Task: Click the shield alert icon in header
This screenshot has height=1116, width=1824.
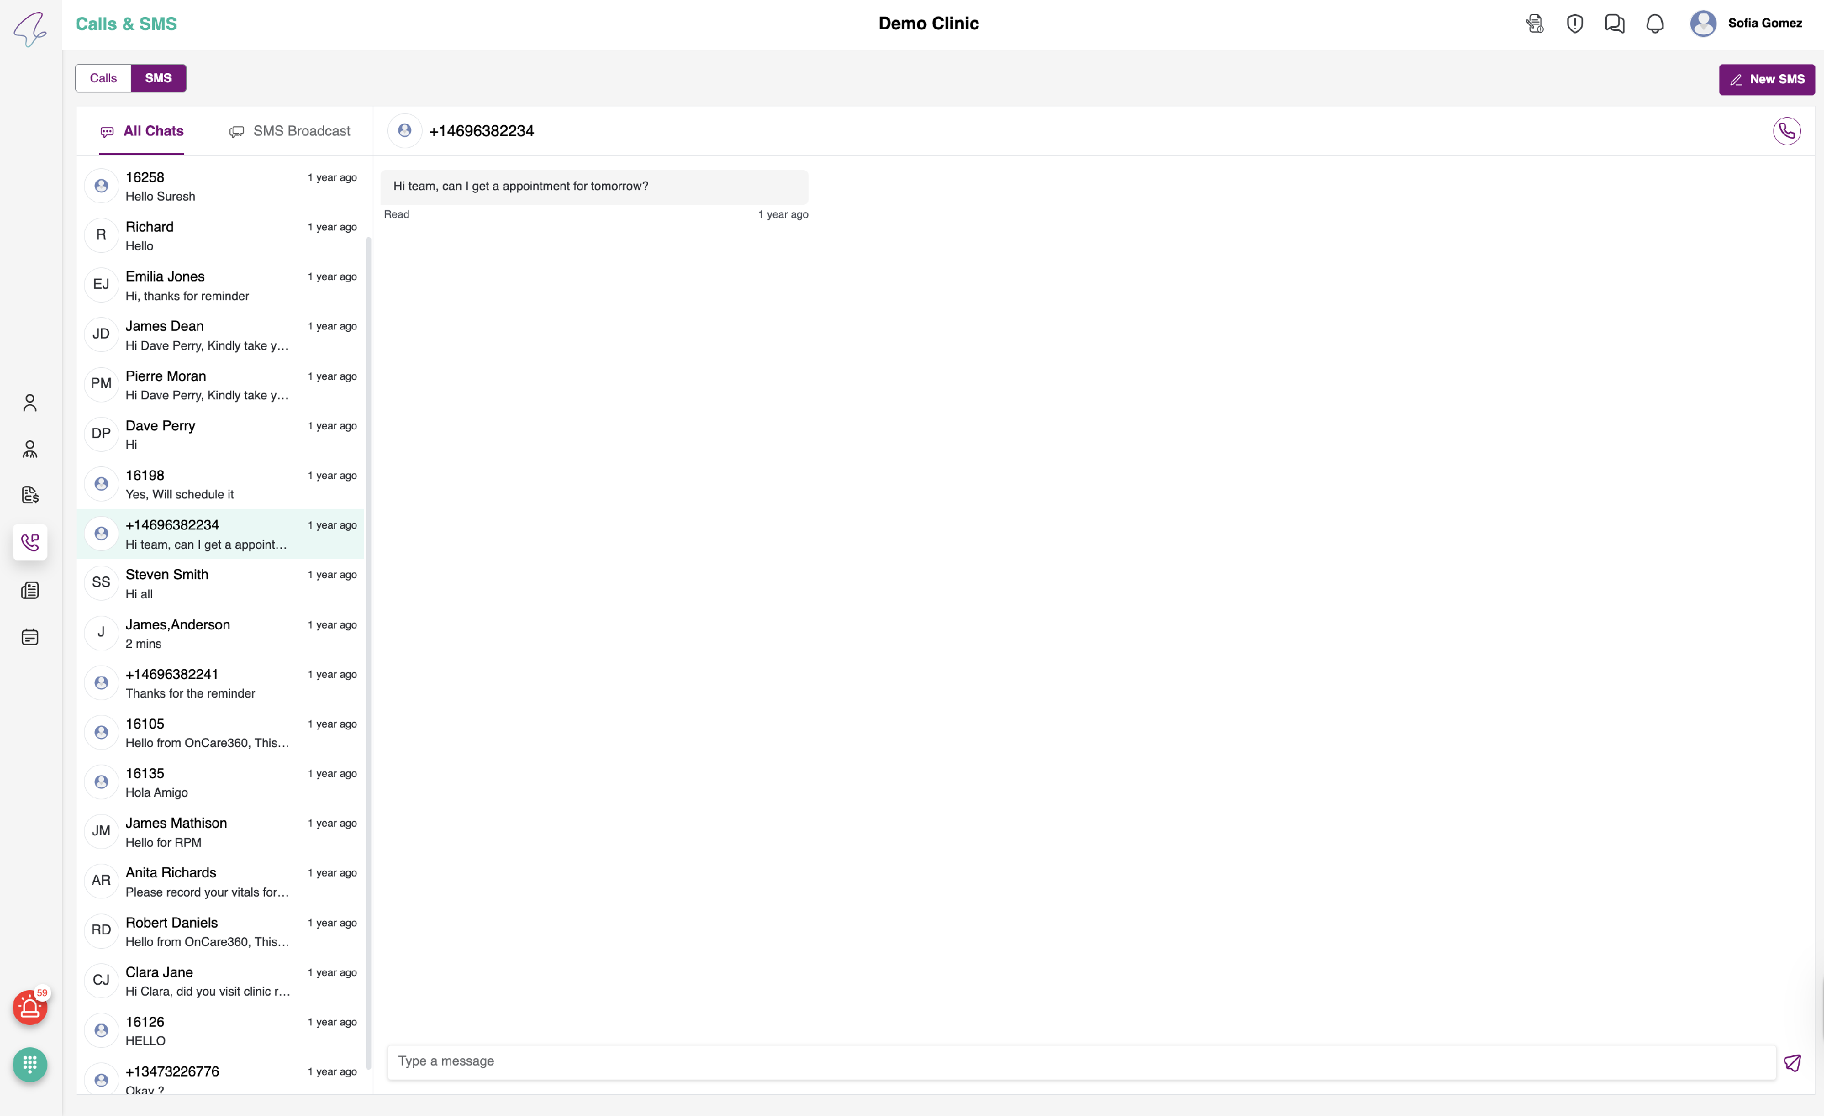Action: coord(1575,24)
